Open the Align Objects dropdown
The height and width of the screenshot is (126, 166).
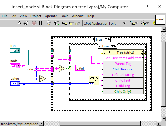tap(134, 23)
